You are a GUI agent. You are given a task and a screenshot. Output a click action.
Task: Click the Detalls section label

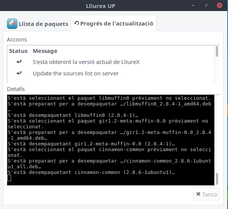pos(16,89)
